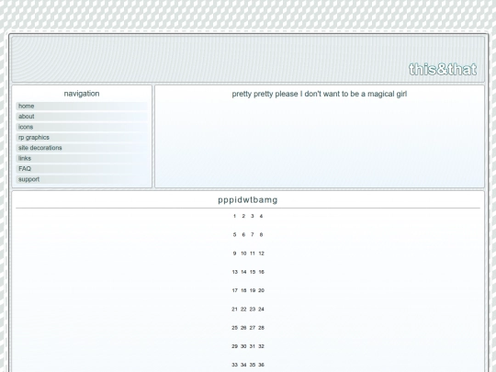Open page number 15
Screen dimensions: 496x372
(x=253, y=272)
